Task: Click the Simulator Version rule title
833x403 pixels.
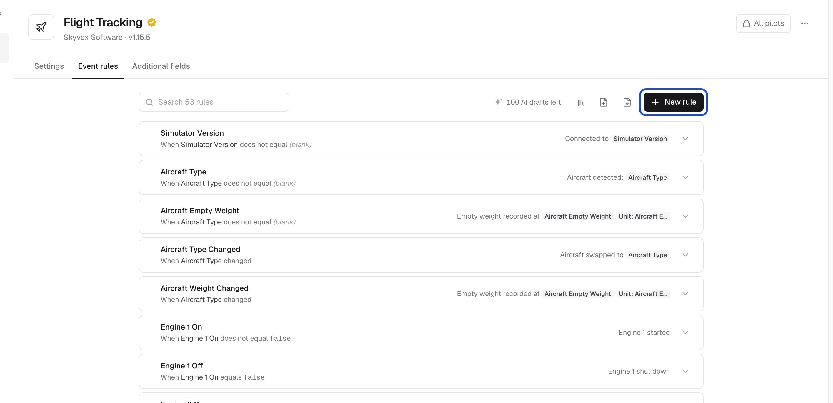Action: pos(192,133)
